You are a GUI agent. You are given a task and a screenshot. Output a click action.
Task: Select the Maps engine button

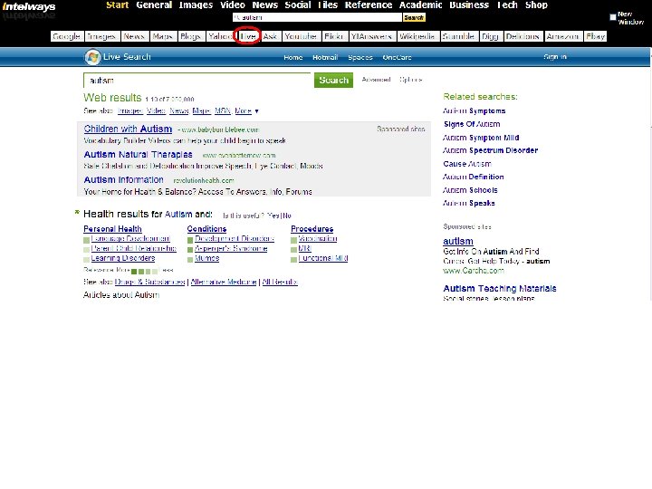tap(163, 36)
